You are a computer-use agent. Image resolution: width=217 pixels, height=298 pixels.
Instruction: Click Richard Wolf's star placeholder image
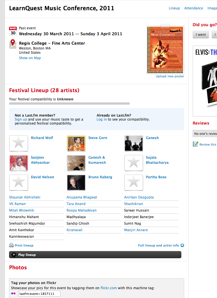click(x=19, y=143)
